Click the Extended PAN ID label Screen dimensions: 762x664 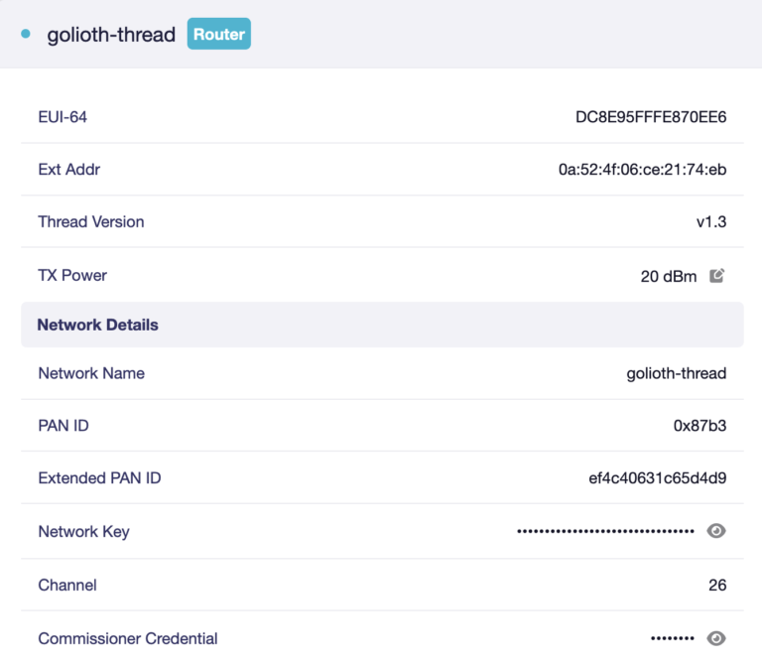click(99, 478)
